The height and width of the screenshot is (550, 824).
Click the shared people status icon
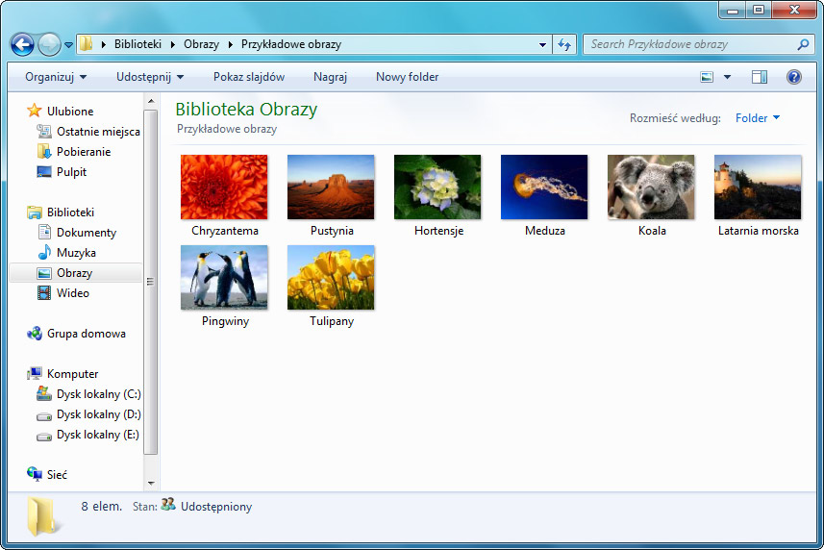[168, 504]
